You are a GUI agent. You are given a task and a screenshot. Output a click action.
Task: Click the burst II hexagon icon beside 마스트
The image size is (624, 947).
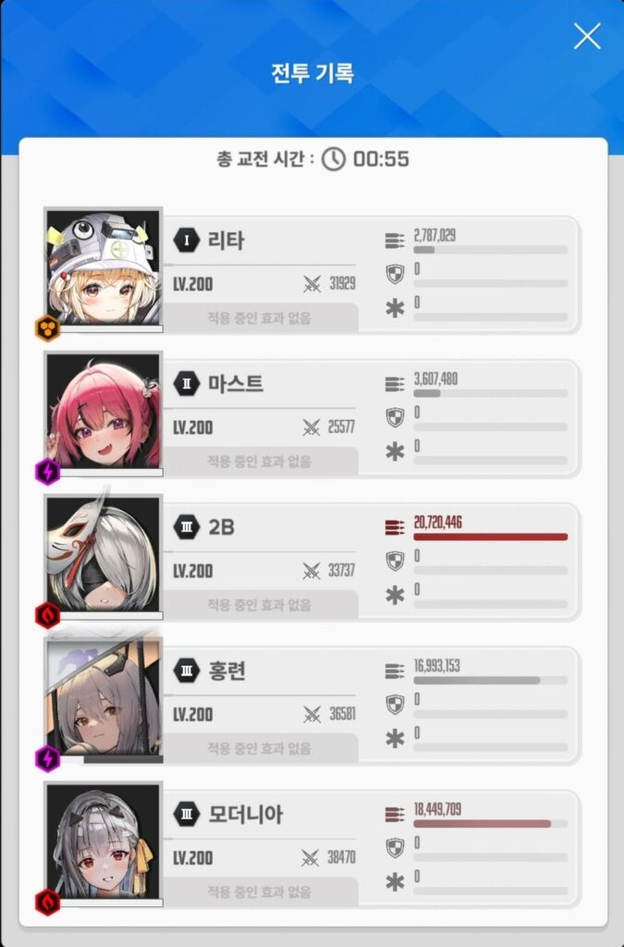tap(187, 384)
